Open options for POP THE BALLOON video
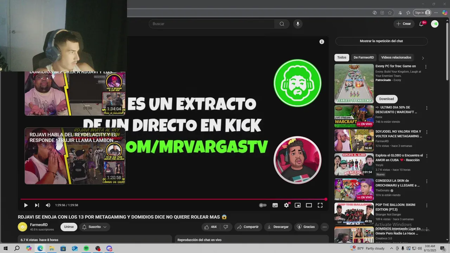Viewport: 450px width, 253px height. pos(427,205)
